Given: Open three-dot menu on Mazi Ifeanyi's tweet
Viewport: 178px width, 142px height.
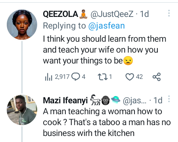Looking at the screenshot, I should (169, 99).
